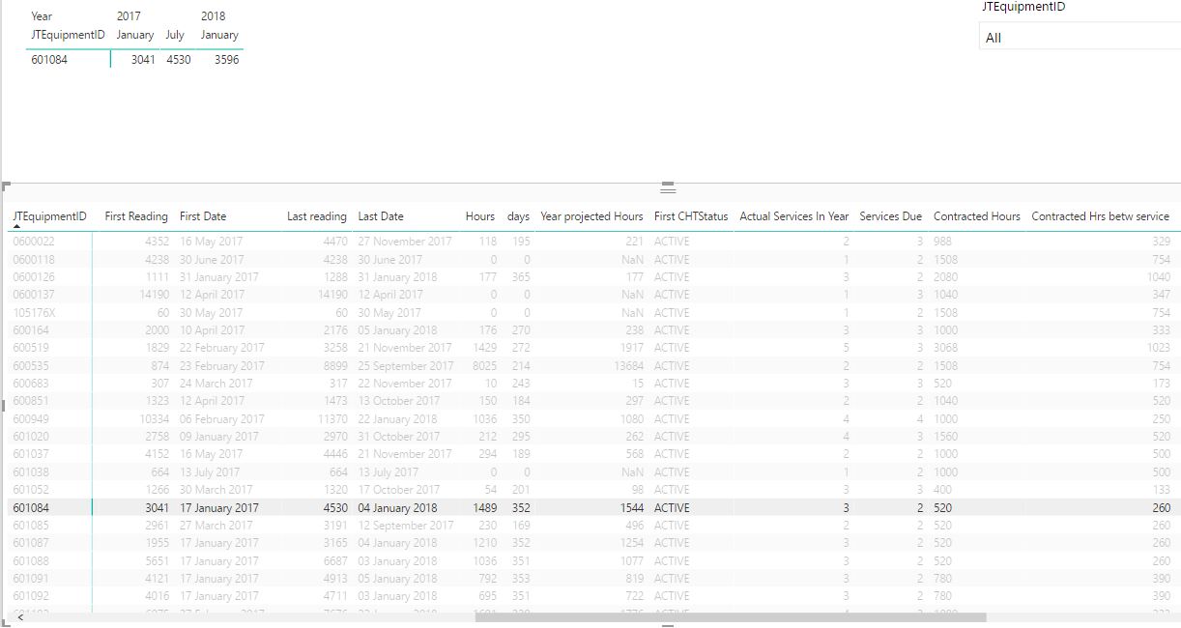Viewport: 1181px width, 628px height.
Task: Select 2017 year header in matrix
Action: pyautogui.click(x=128, y=16)
